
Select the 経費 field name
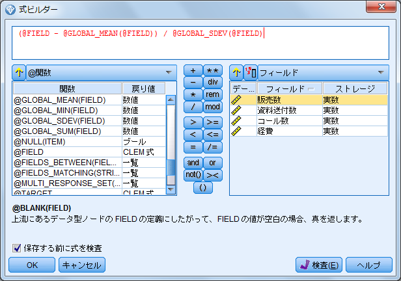[x=265, y=131]
